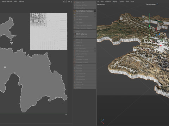Click the Fit Canvas to UV icon
This screenshot has width=169, height=126.
(x=74, y=37)
